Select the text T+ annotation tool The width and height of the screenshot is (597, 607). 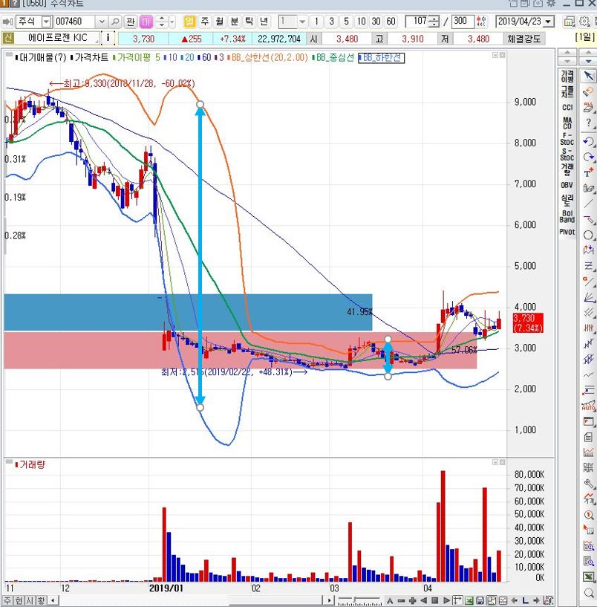coord(589,172)
